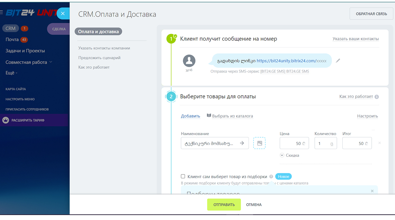This screenshot has width=395, height=220.
Task: Click the BIT24 UNITY logo
Action: [31, 13]
